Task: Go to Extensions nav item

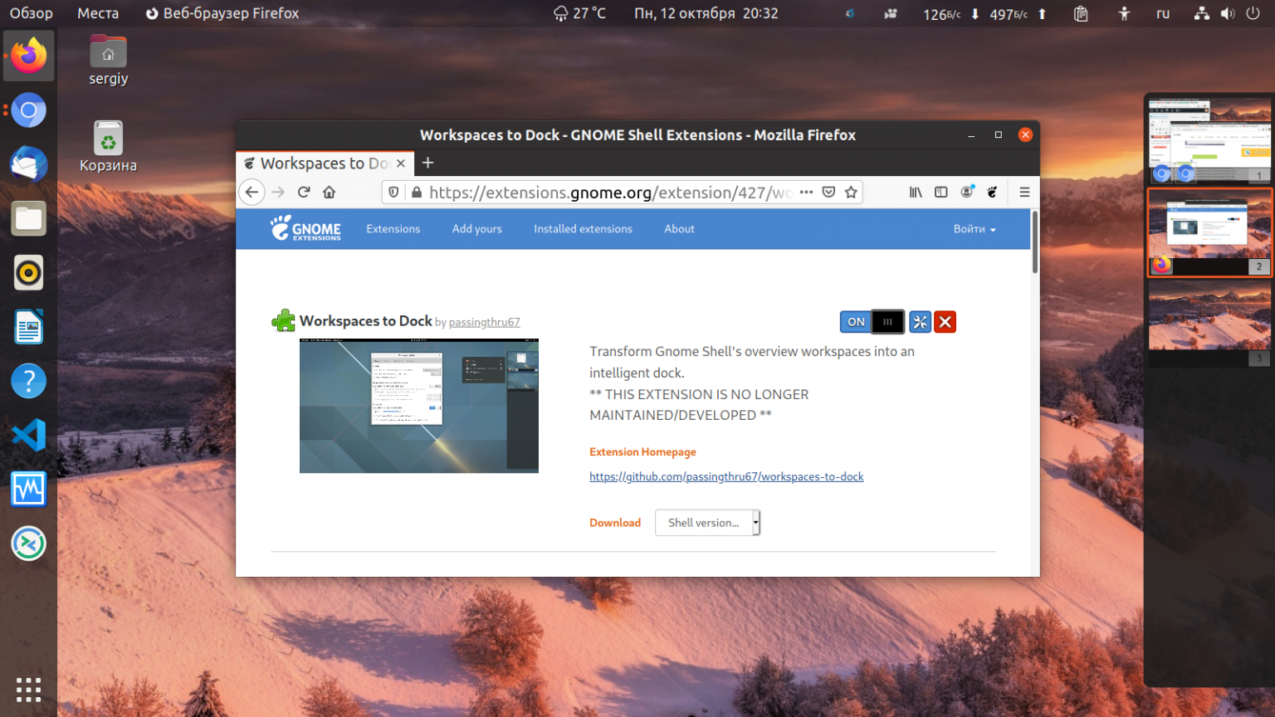Action: (393, 229)
